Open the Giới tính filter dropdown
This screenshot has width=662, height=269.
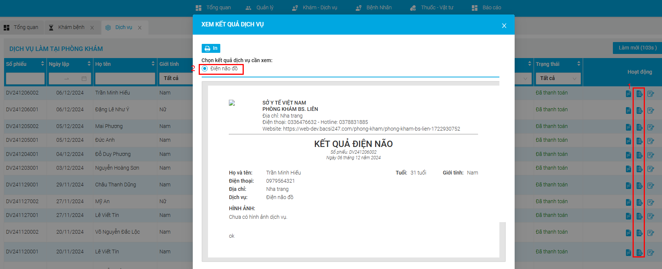point(176,78)
